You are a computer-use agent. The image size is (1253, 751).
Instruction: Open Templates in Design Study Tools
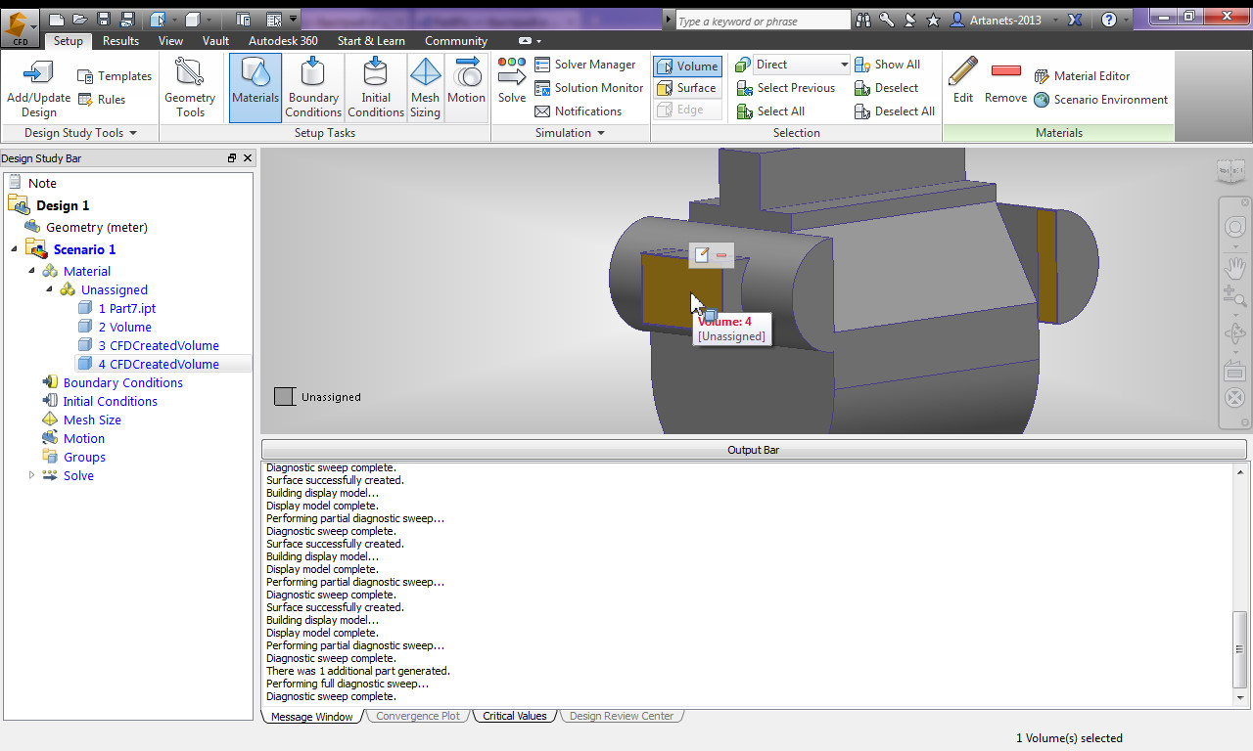[115, 76]
